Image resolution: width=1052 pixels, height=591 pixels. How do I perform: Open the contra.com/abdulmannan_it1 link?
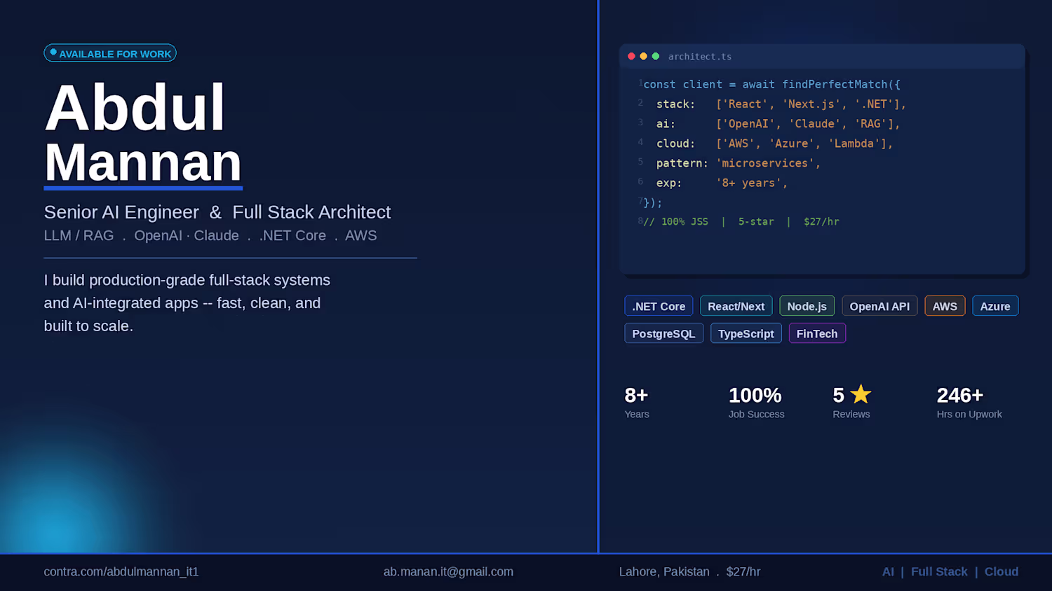[x=121, y=571]
